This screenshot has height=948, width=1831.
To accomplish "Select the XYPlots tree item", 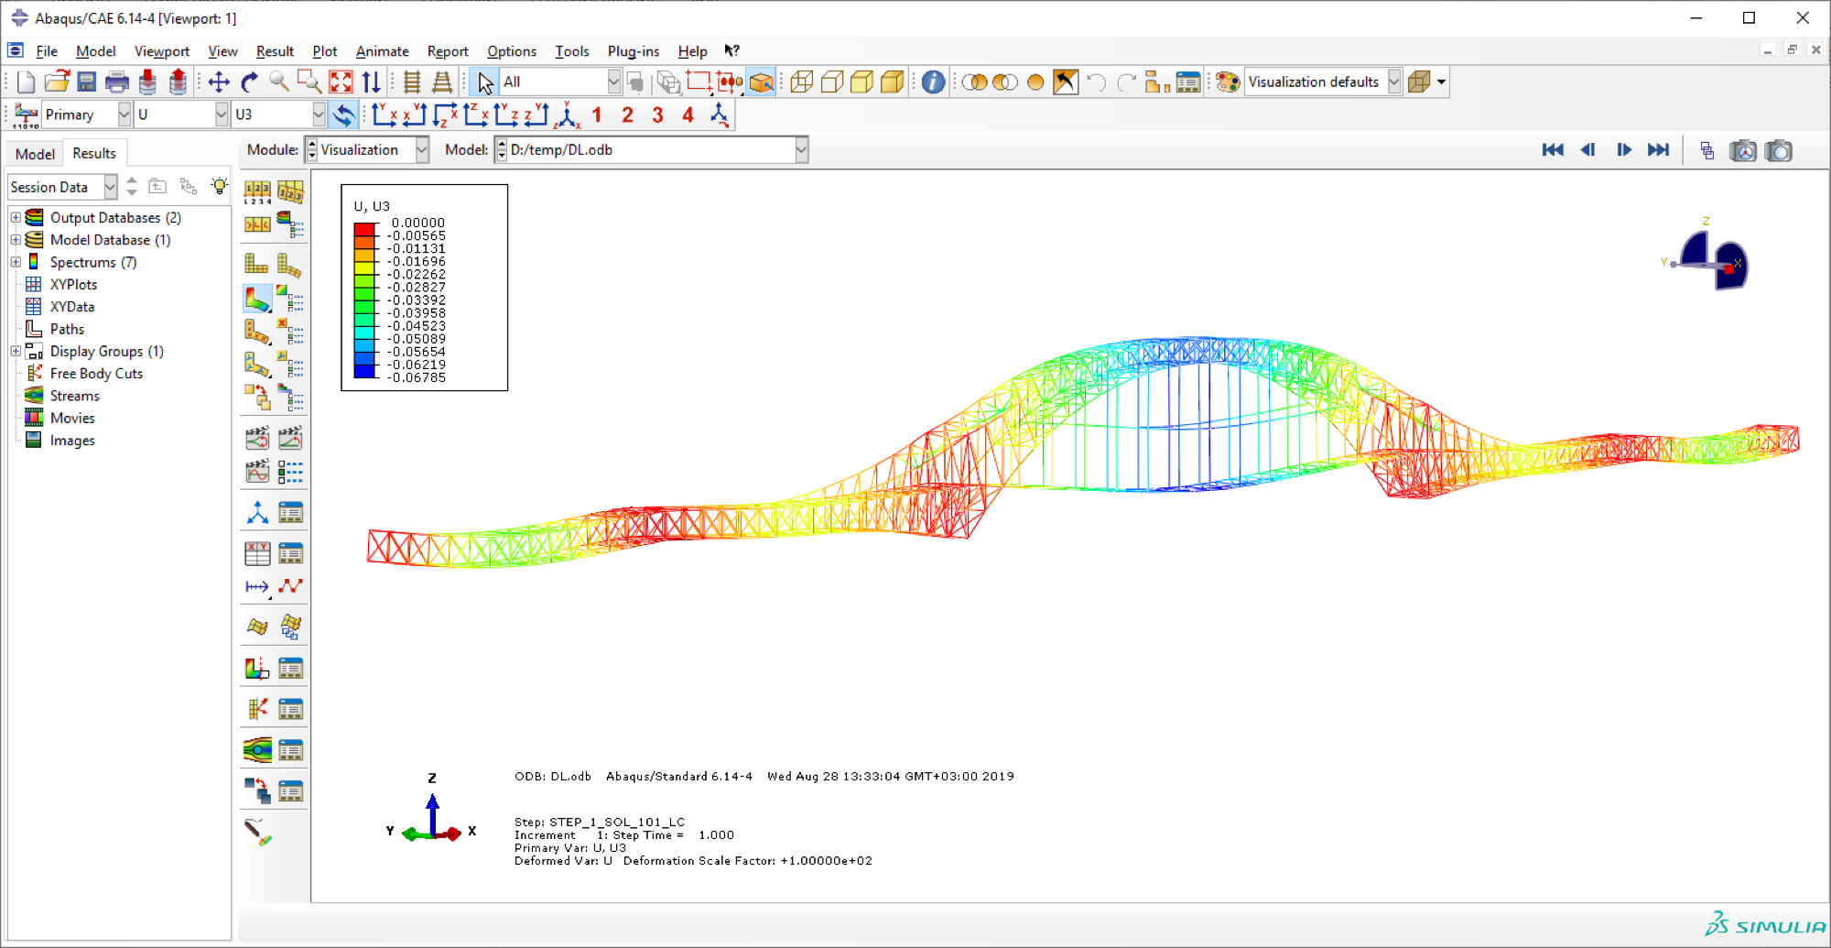I will (73, 285).
